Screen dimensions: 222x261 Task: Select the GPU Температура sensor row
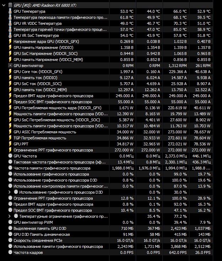110,11
